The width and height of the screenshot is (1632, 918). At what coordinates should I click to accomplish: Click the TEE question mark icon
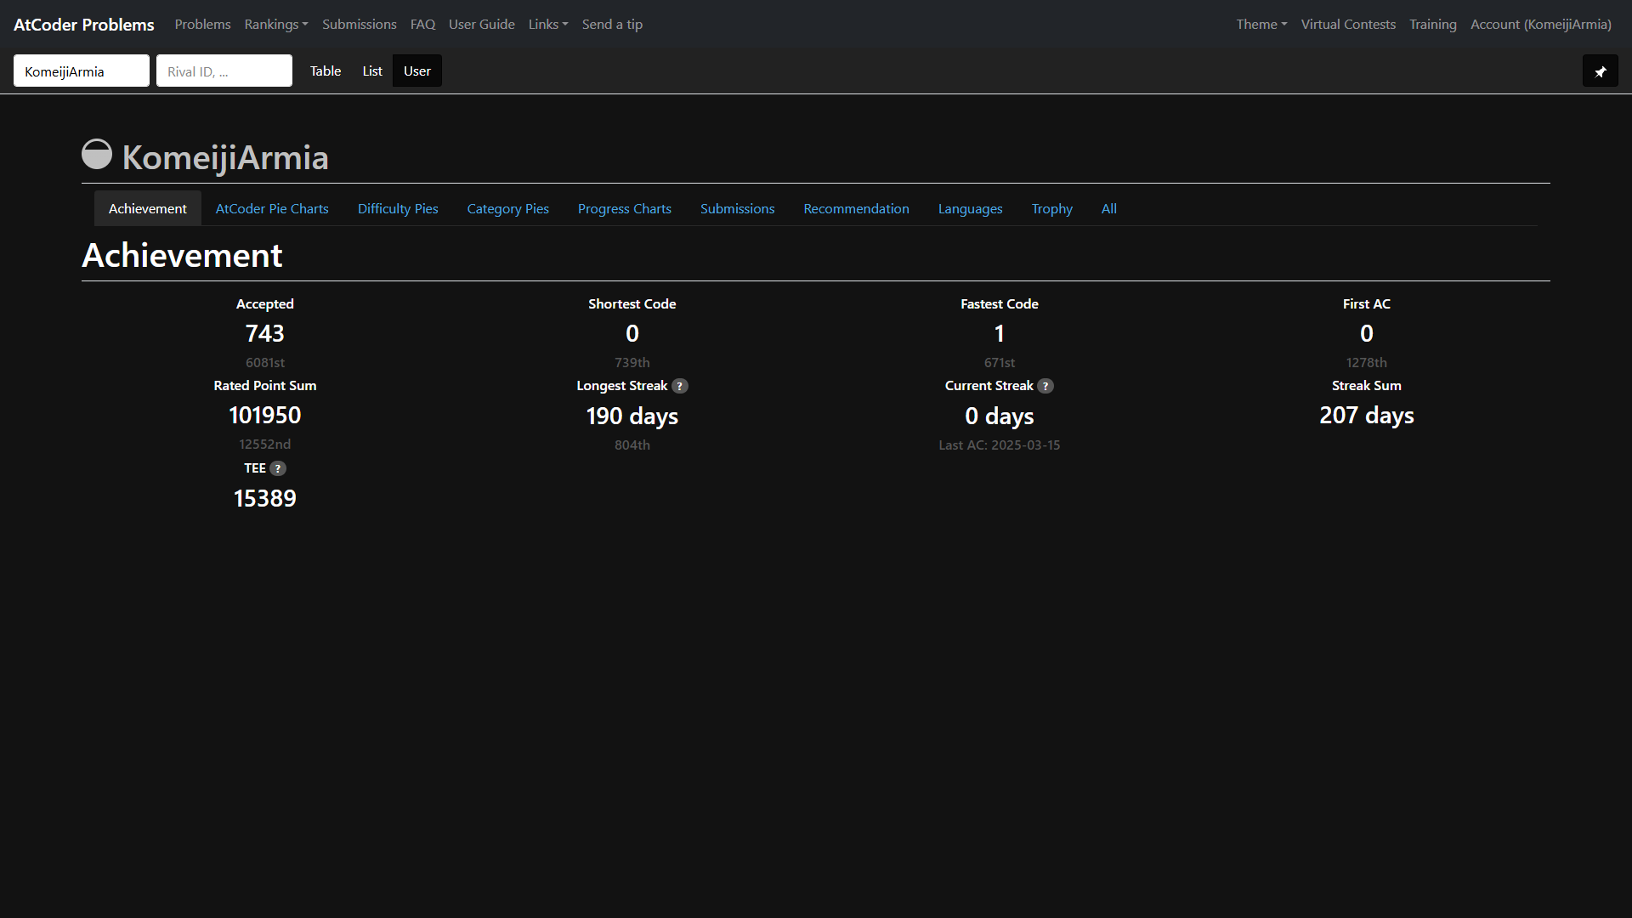pyautogui.click(x=278, y=468)
